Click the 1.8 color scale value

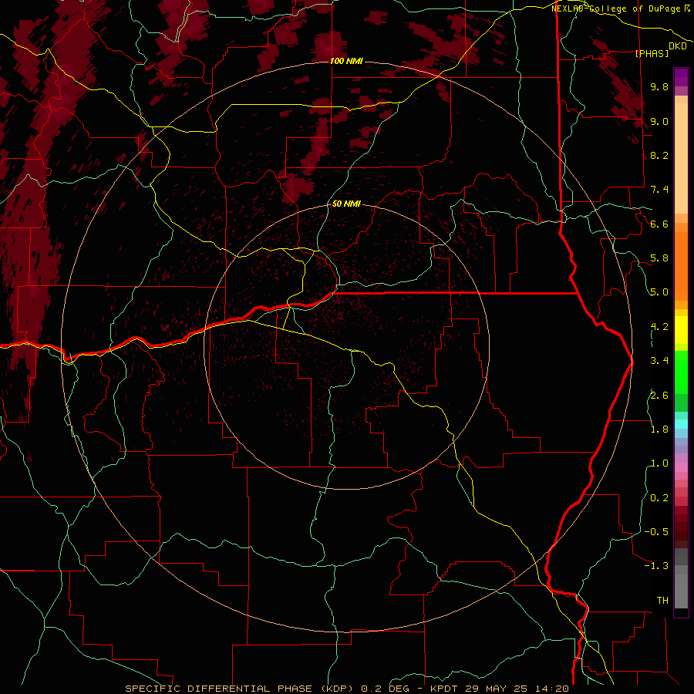tap(659, 430)
